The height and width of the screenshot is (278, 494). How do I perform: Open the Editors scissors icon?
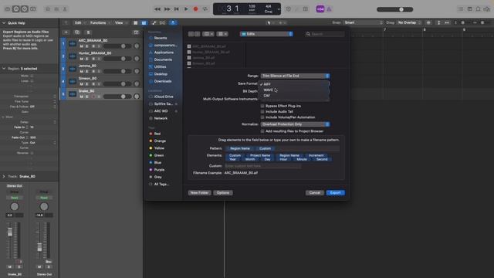coord(65,9)
